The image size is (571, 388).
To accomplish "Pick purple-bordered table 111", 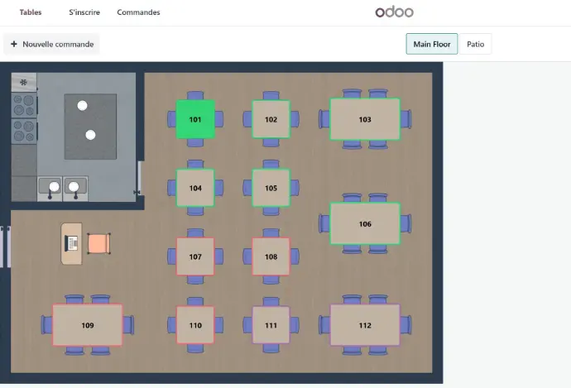I will click(271, 325).
